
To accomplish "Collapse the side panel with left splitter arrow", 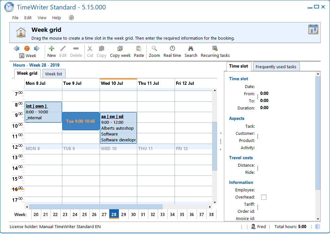I will coord(221,133).
